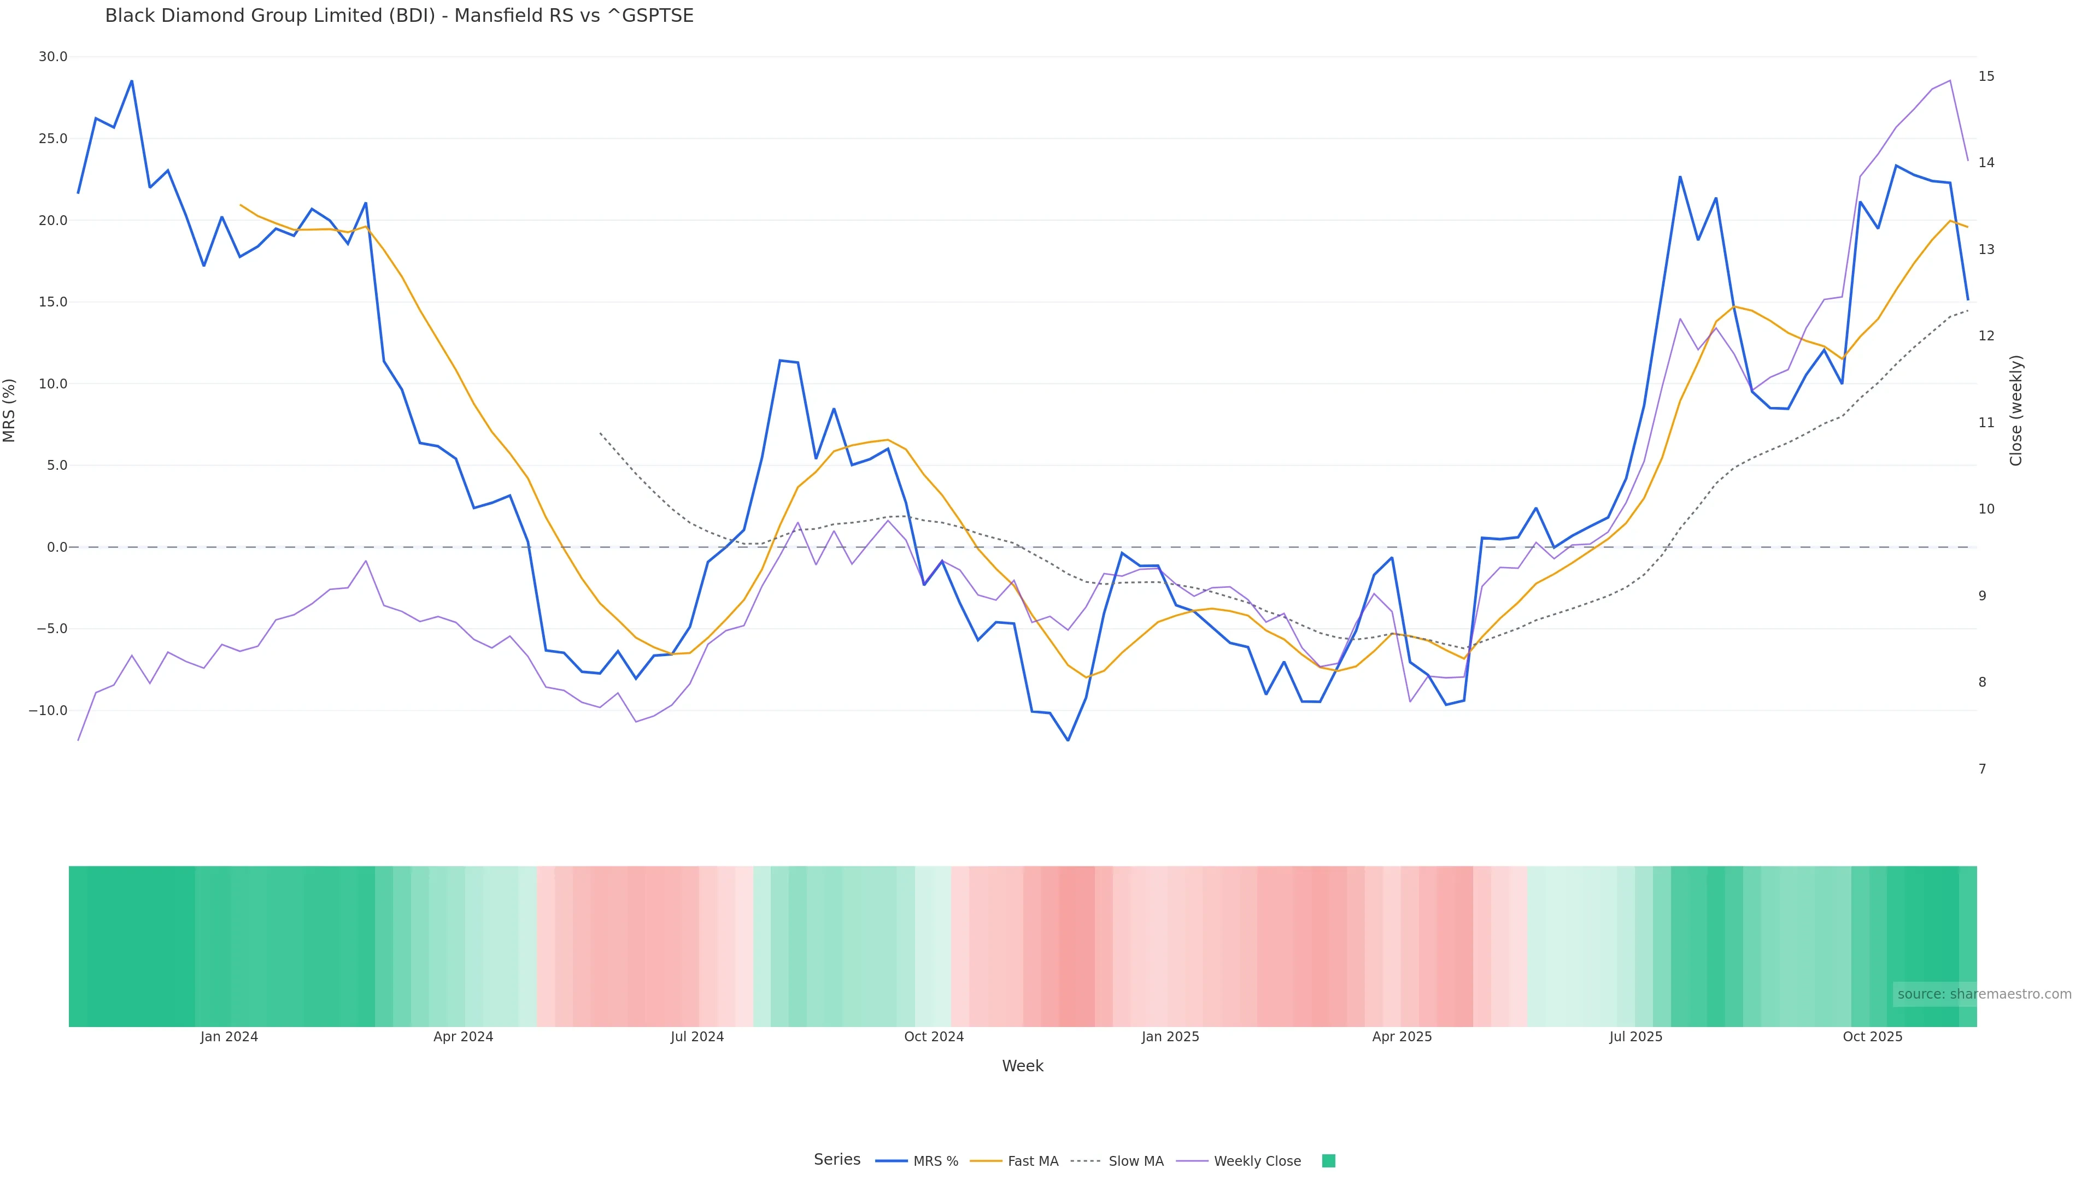
Task: Click the Series legend title
Action: [837, 1160]
